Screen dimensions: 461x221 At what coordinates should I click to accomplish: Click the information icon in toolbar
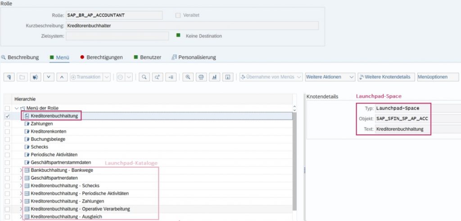(228, 77)
